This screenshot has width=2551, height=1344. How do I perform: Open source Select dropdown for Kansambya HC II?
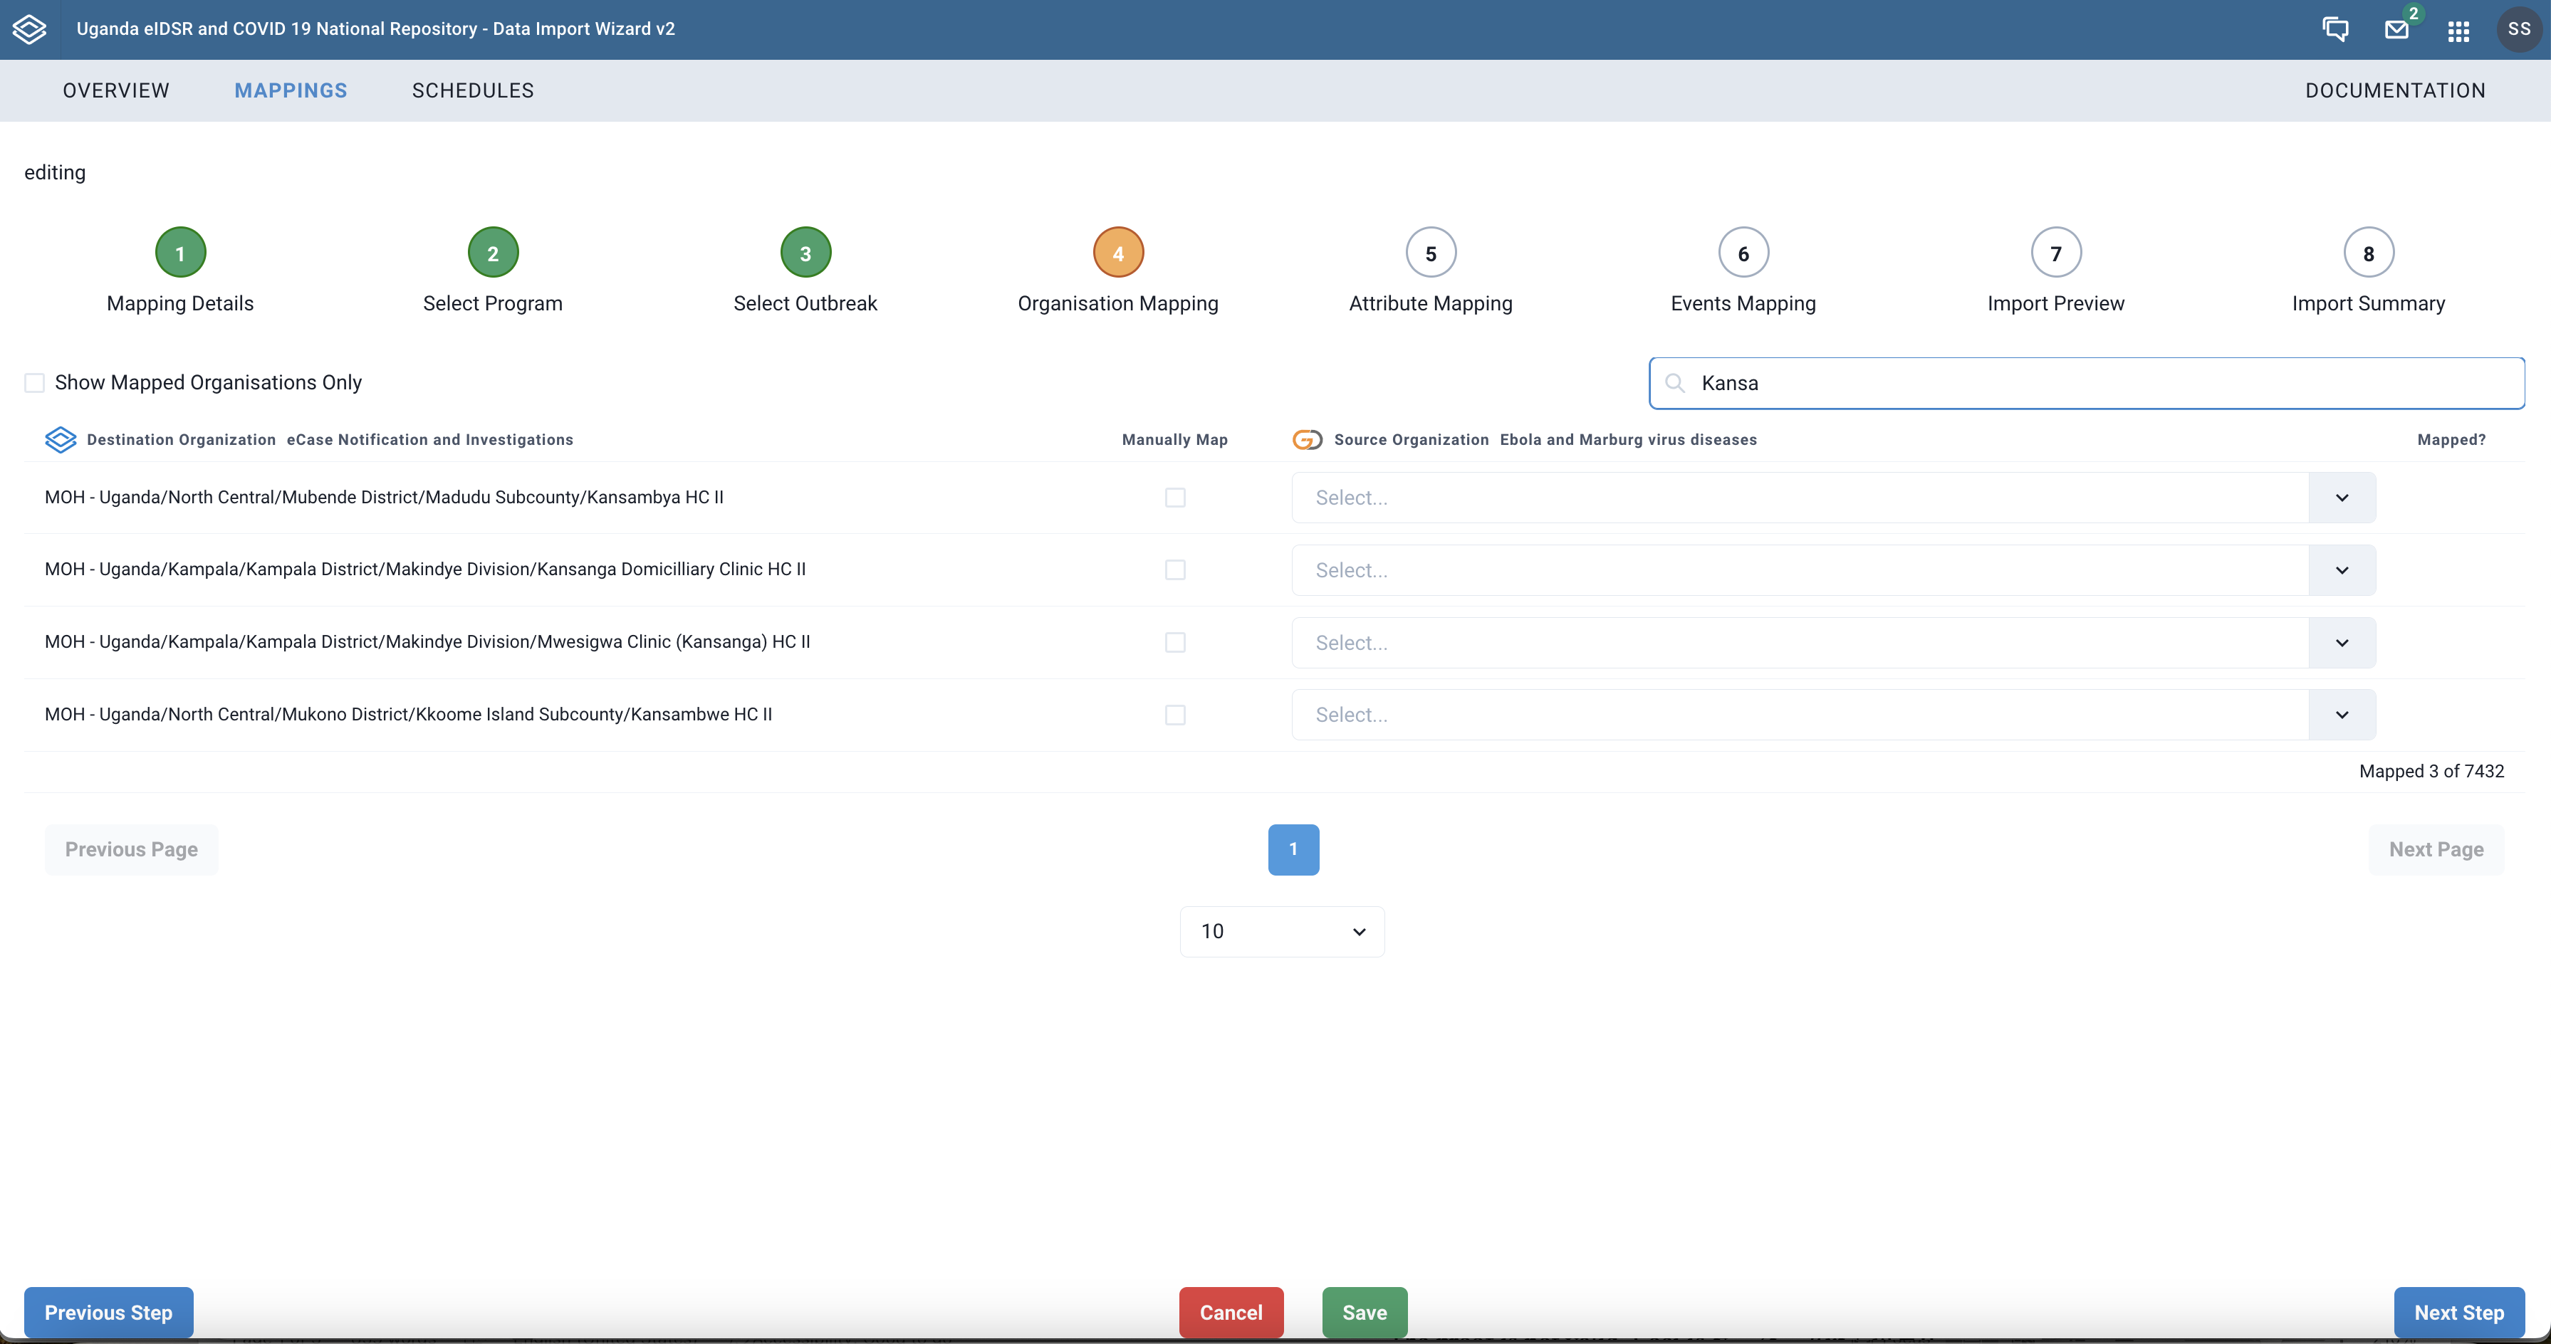pyautogui.click(x=1833, y=498)
